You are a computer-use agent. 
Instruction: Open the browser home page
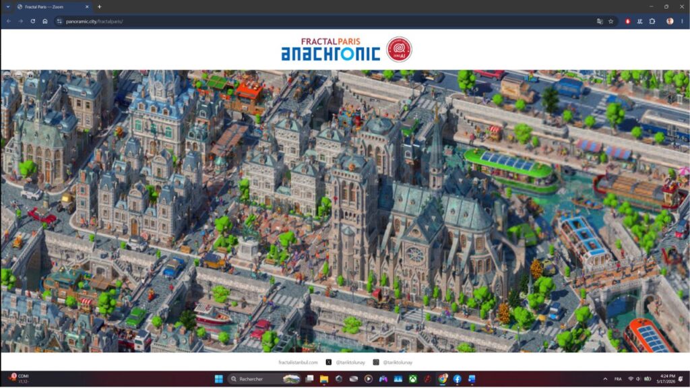pyautogui.click(x=45, y=21)
